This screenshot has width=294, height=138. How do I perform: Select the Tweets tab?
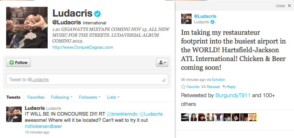(13, 97)
